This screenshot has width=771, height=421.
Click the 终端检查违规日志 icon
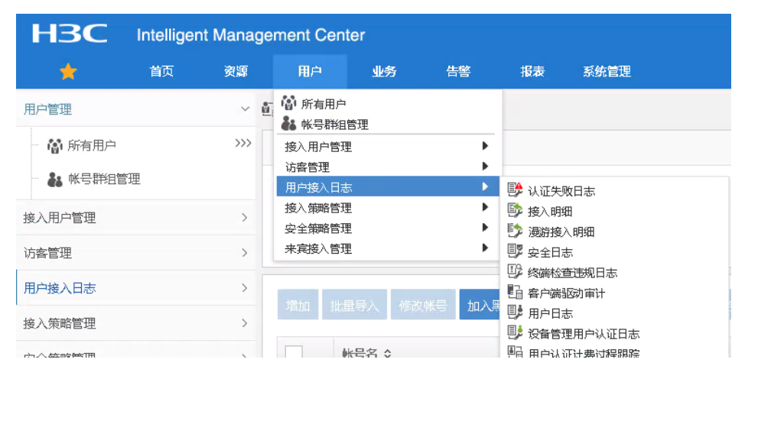pyautogui.click(x=516, y=273)
